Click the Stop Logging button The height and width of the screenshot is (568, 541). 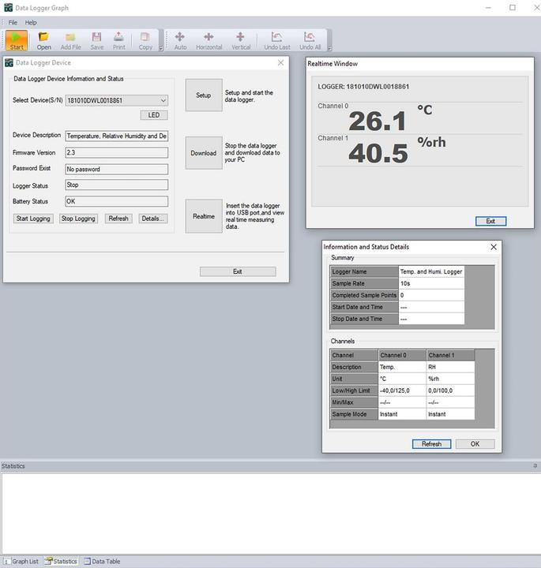[78, 219]
